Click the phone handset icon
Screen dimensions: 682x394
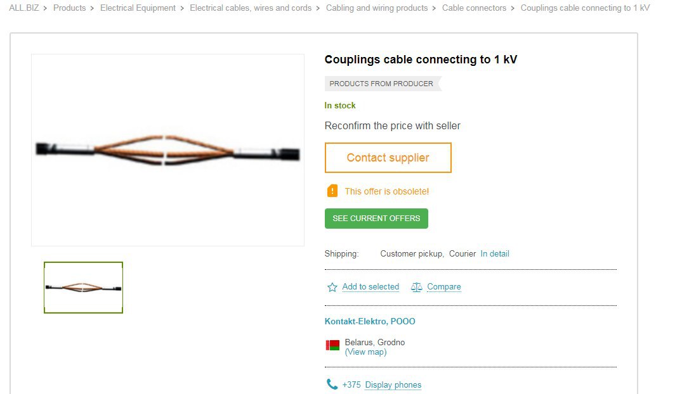pyautogui.click(x=332, y=384)
